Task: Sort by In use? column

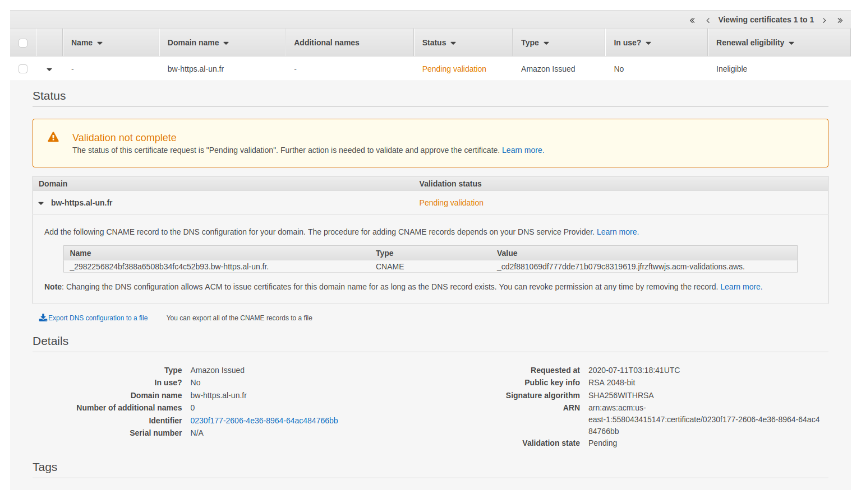Action: [x=632, y=43]
